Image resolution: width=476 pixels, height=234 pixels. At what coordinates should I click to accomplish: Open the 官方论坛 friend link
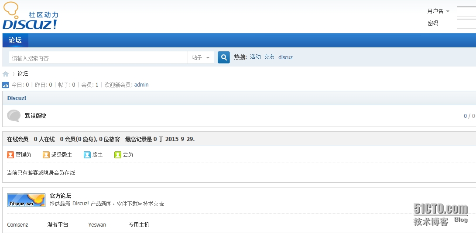[60, 196]
